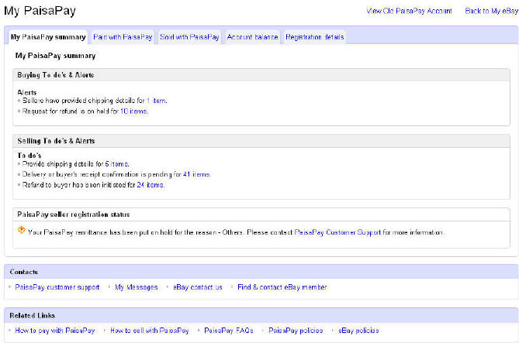The image size is (519, 343).
Task: Open the My PaisaPay summary tab
Action: pyautogui.click(x=48, y=37)
